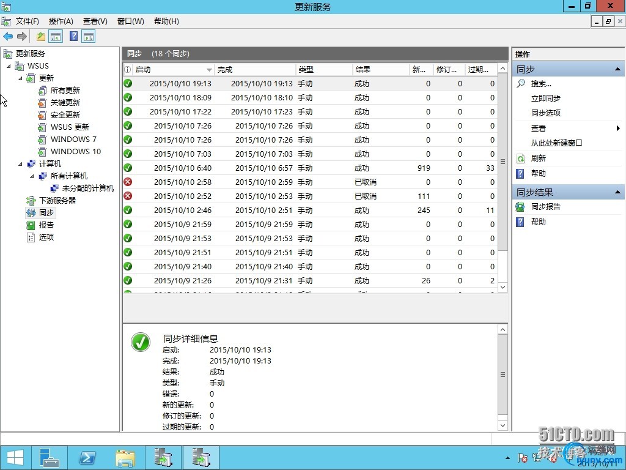This screenshot has width=626, height=470.
Task: Open the help toolbar icon with question mark
Action: [73, 36]
